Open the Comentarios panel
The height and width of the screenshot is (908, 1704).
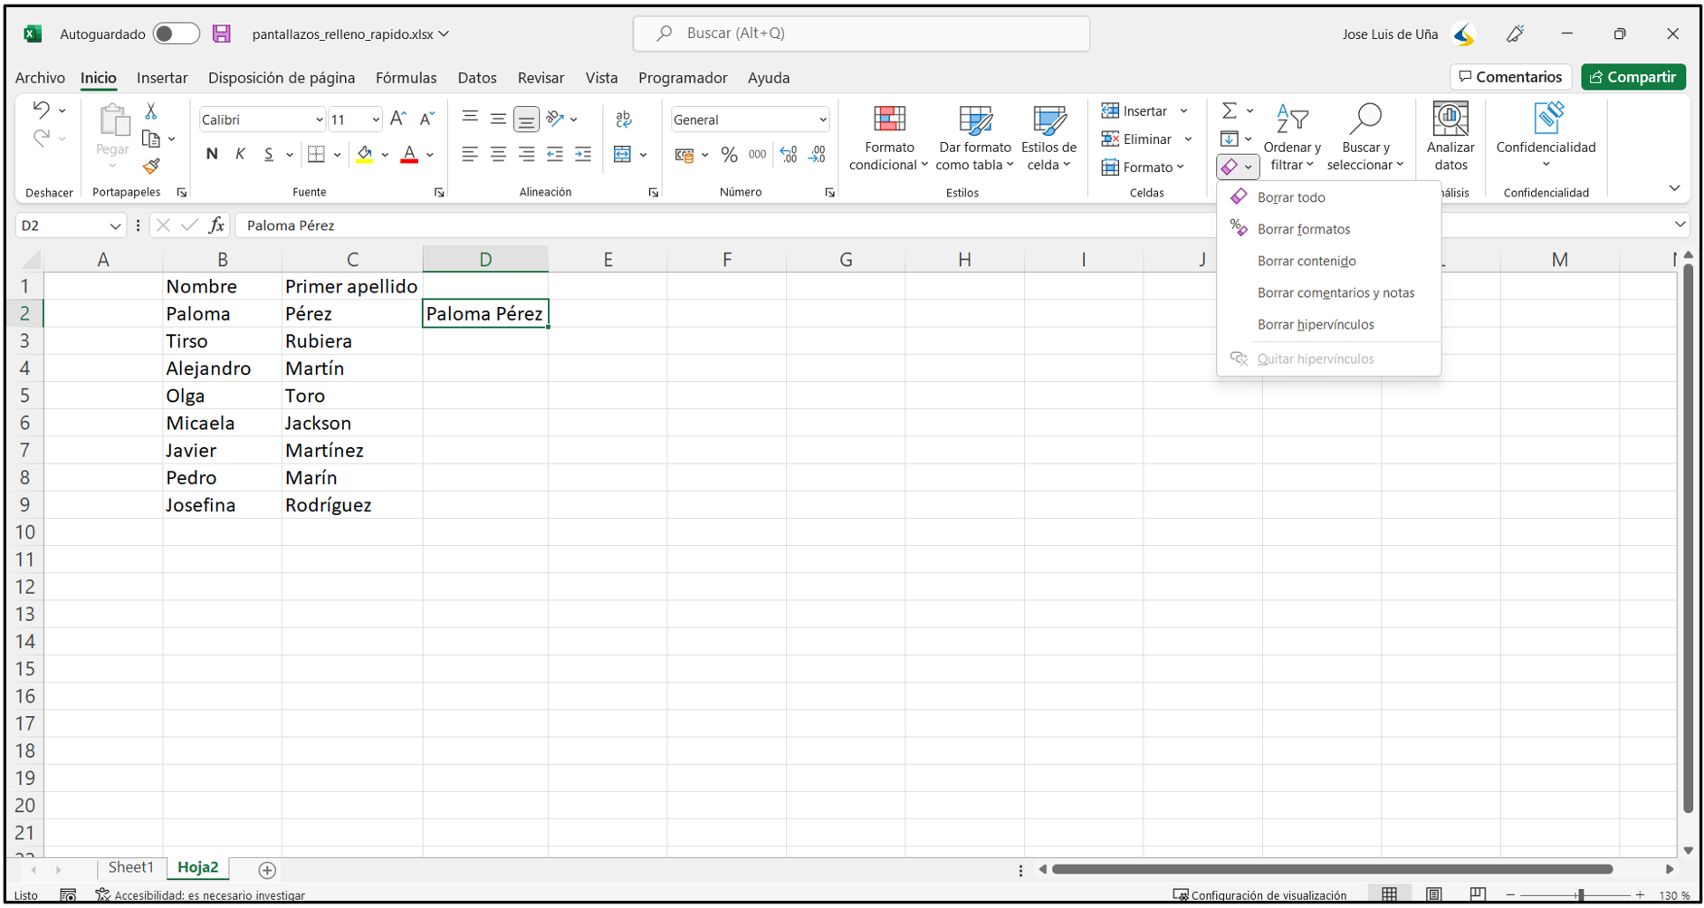[x=1510, y=77]
